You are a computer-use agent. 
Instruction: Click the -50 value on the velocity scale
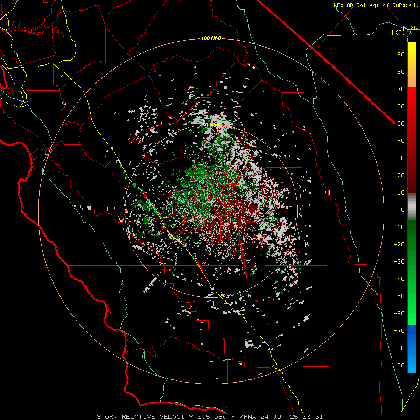click(399, 296)
